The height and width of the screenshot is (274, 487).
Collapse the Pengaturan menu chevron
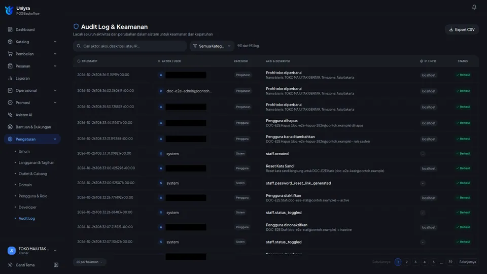pos(55,139)
